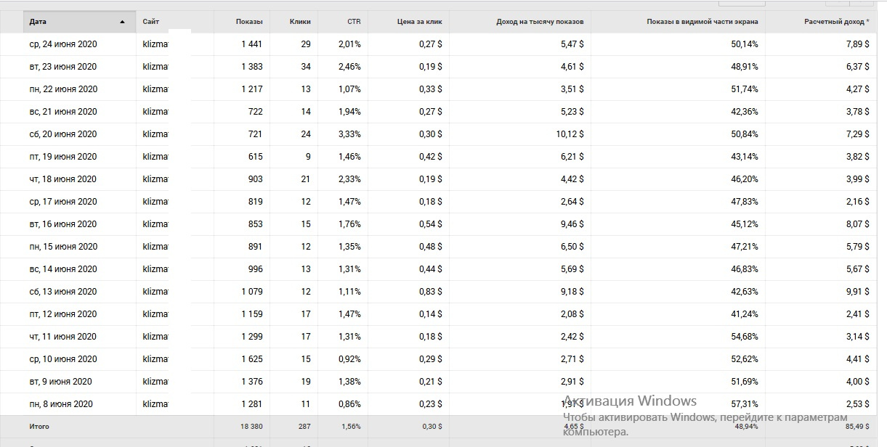Viewport: 887px width, 447px height.
Task: Click Показы в видимой части экрана header
Action: pos(702,22)
